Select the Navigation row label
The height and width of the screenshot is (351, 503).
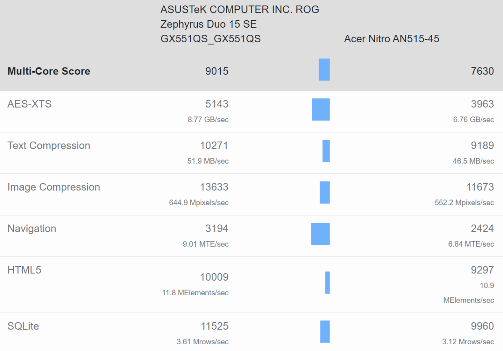[31, 228]
